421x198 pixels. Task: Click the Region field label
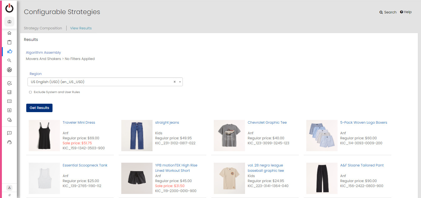36,74
